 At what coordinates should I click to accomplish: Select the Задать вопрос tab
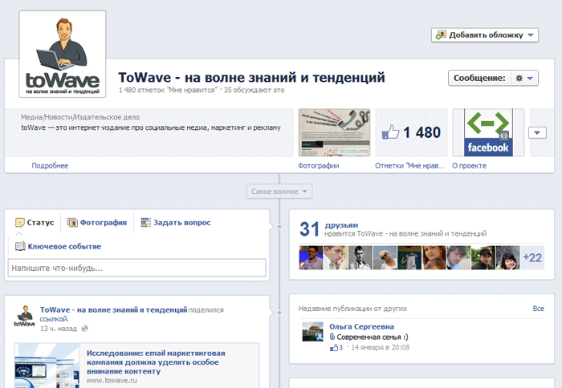pos(176,223)
